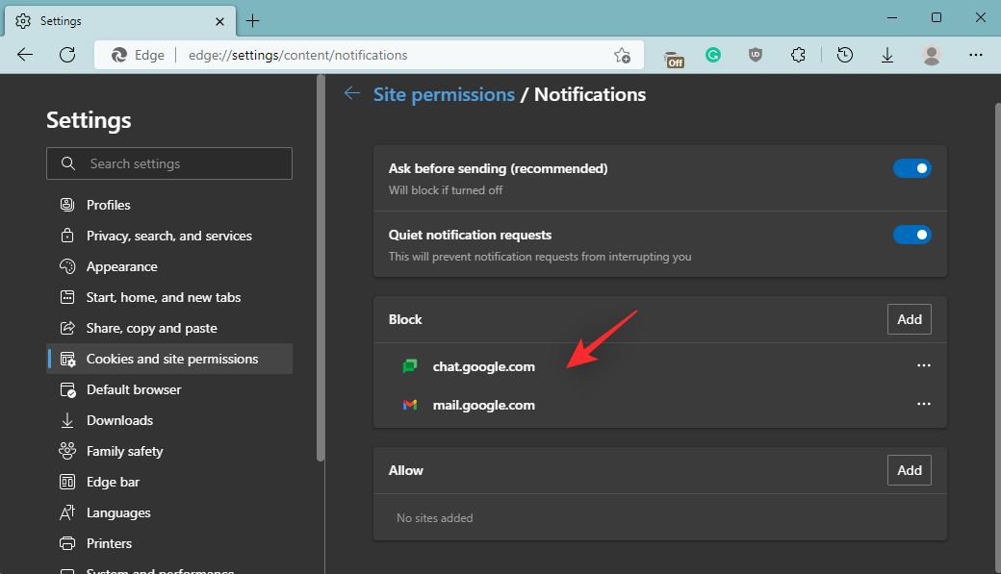Open the Extensions puzzle icon
The height and width of the screenshot is (574, 1001).
click(797, 56)
